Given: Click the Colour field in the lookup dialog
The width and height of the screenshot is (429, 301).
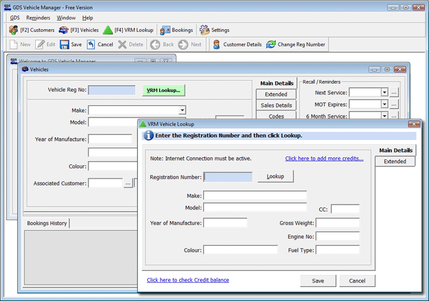Looking at the screenshot, I should (240, 250).
